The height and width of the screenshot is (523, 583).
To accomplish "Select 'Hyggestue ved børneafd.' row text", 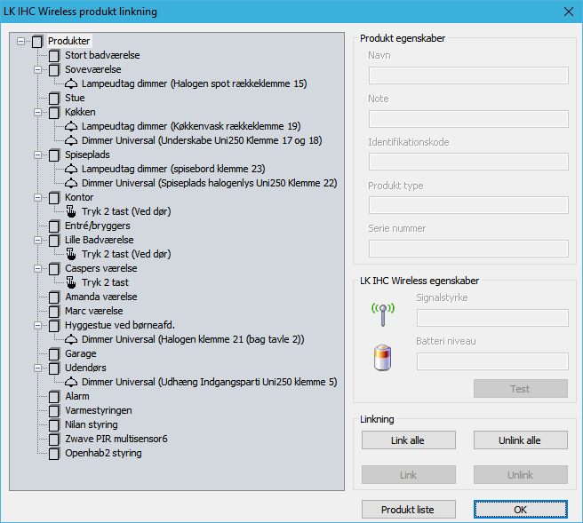I will (120, 325).
